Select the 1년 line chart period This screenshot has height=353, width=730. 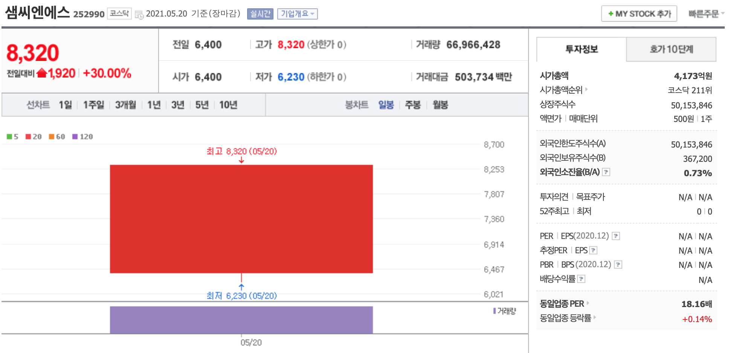[x=154, y=105]
